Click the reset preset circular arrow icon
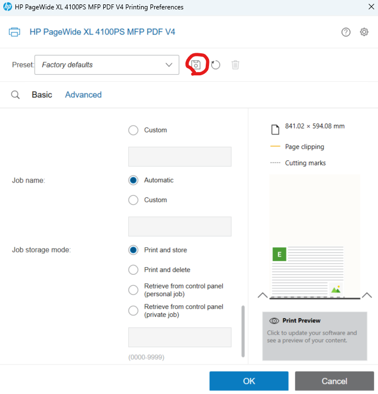 pos(216,65)
